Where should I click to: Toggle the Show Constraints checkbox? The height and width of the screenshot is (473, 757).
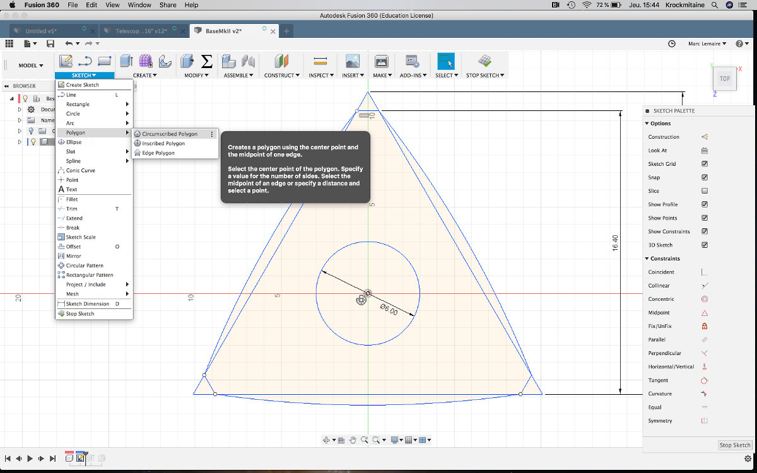click(705, 231)
